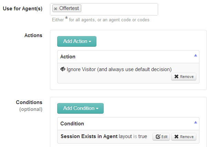Edit the Session Exists in Agent condition

[x=162, y=137]
